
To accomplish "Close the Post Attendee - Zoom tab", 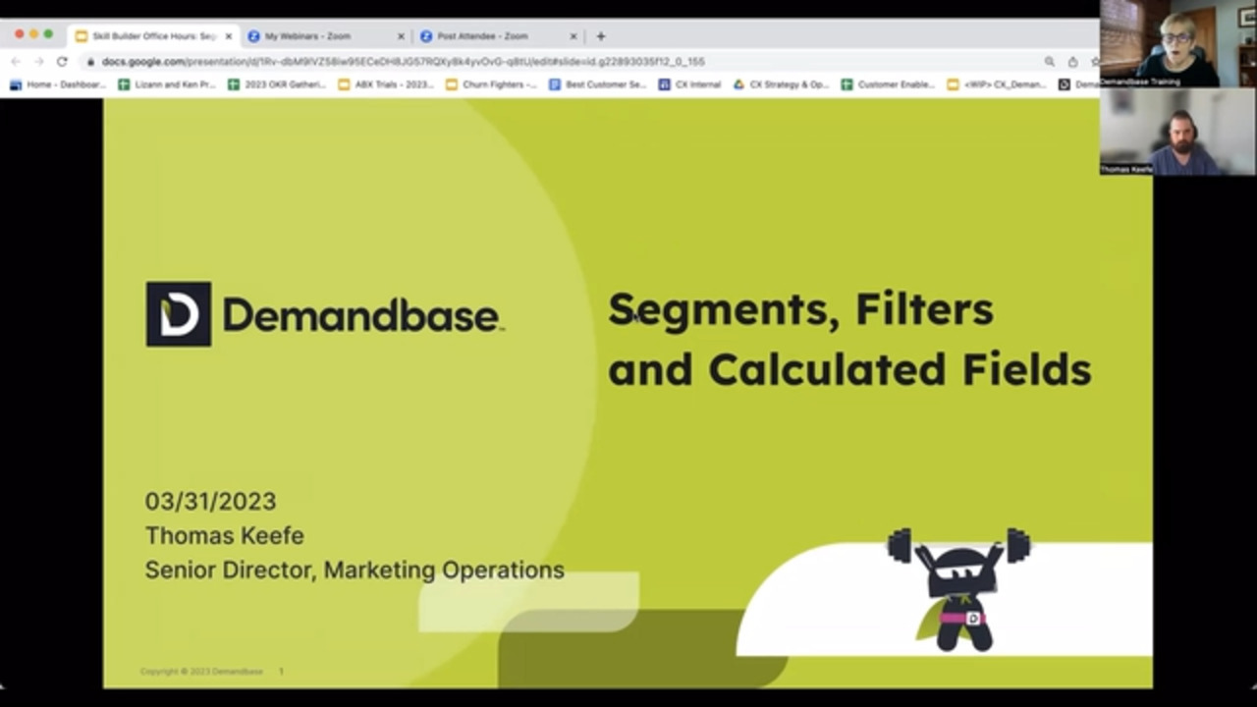I will click(x=574, y=36).
